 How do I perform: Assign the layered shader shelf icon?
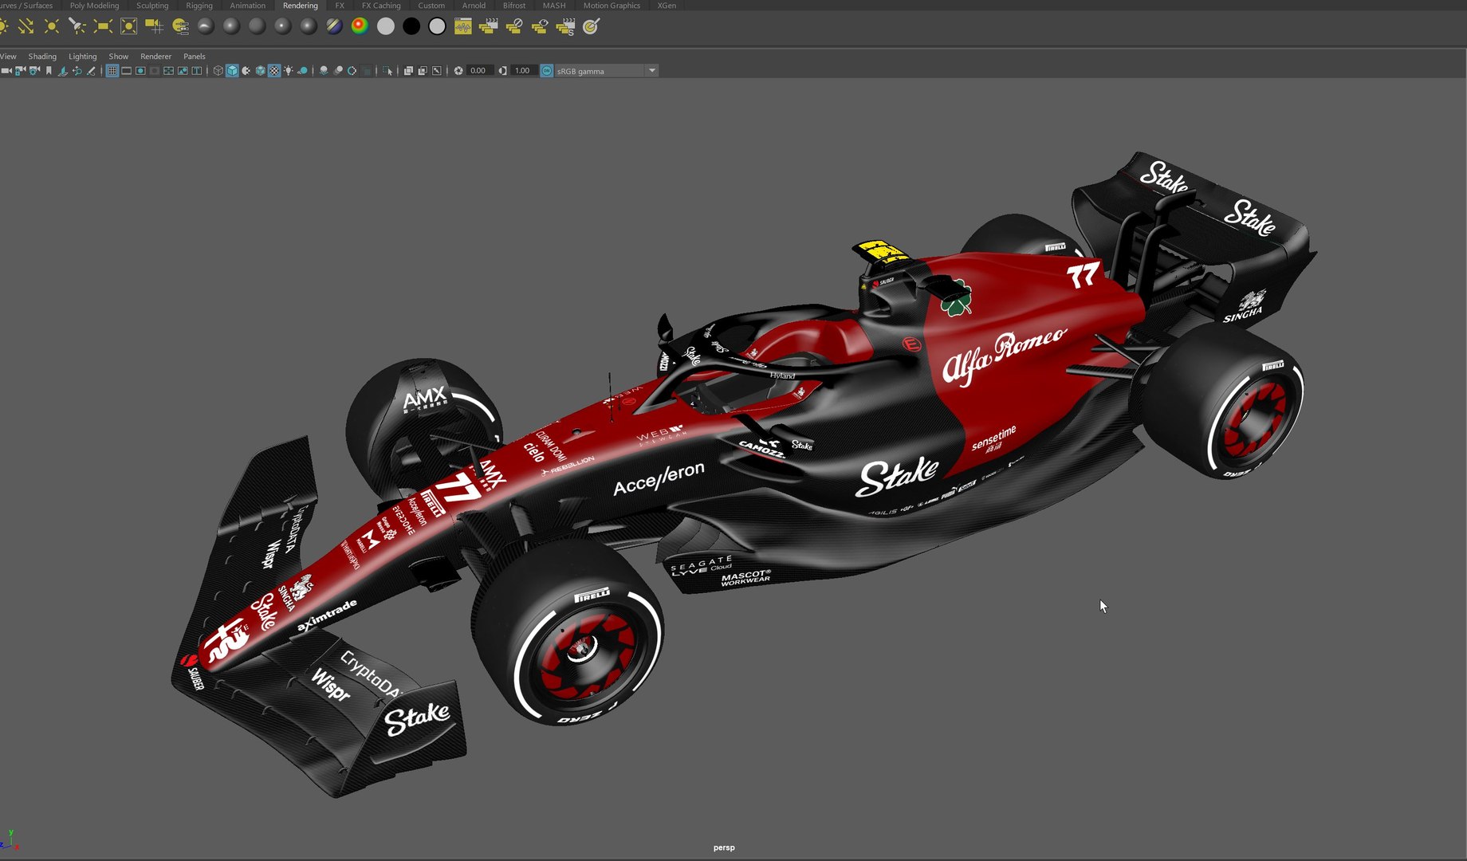(x=334, y=26)
